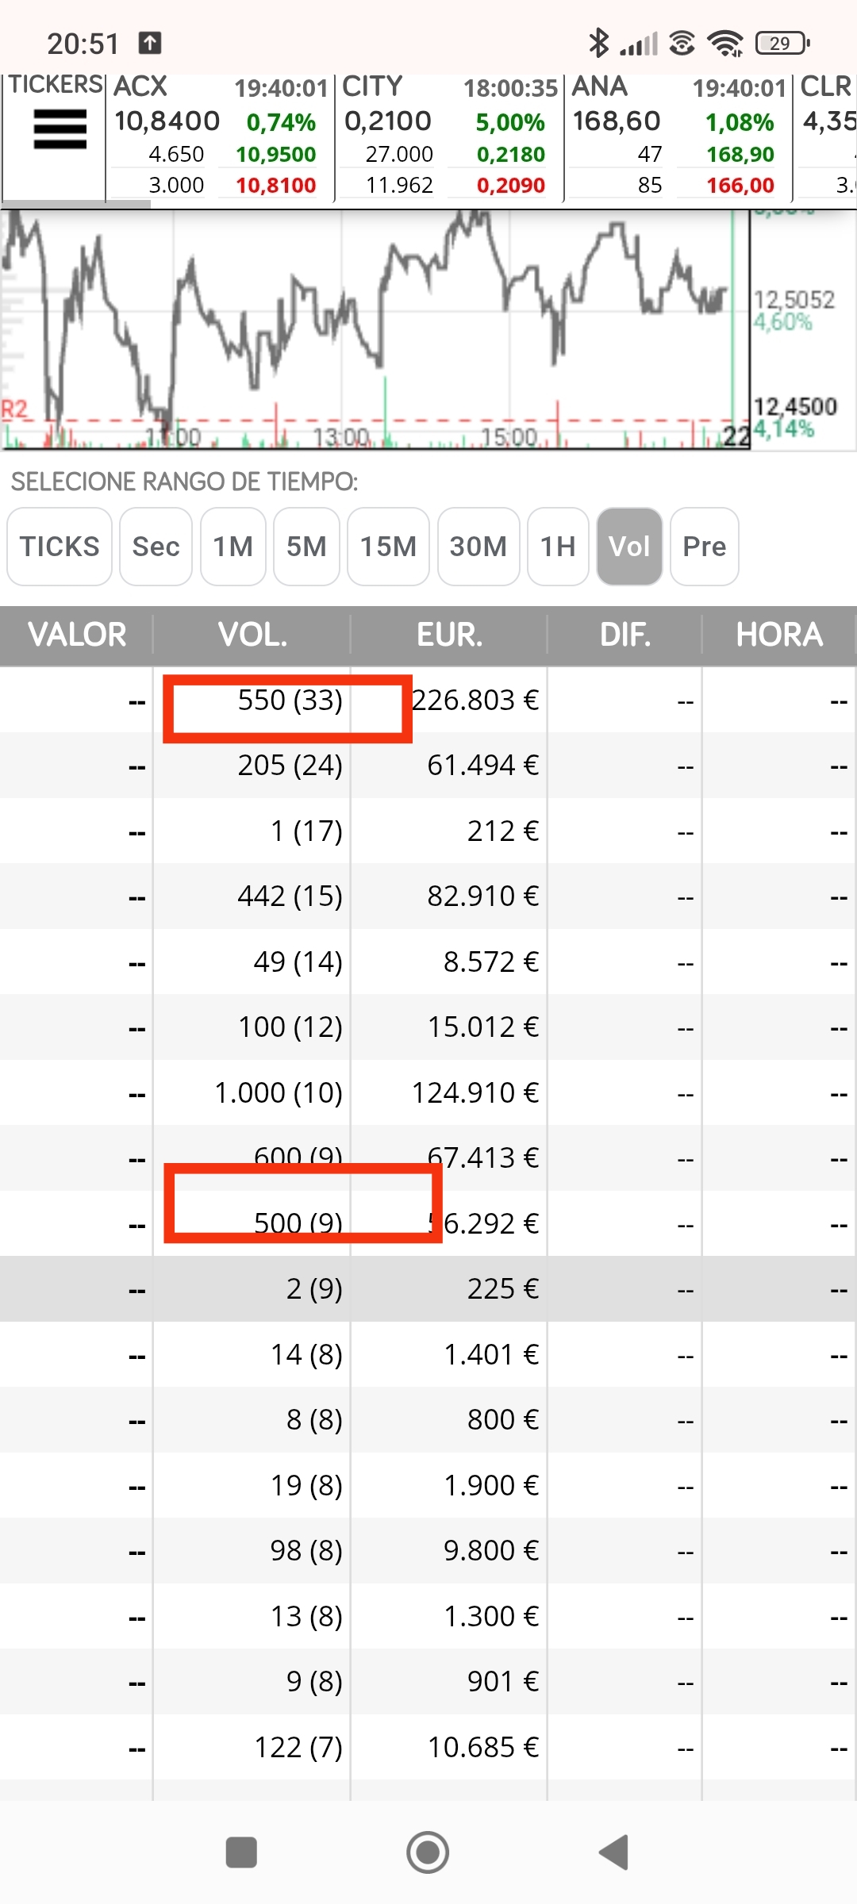Sort table by HORA column header
Screen dimensions: 857x1904
[779, 635]
